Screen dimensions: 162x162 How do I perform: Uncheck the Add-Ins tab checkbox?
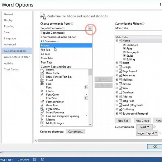click(120, 97)
